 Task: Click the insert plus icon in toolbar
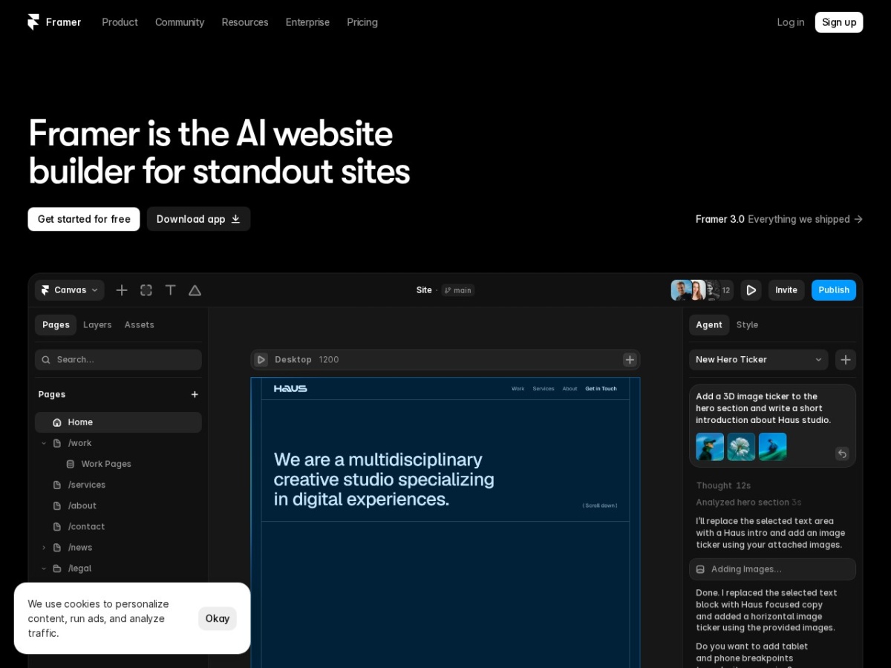[x=122, y=290]
